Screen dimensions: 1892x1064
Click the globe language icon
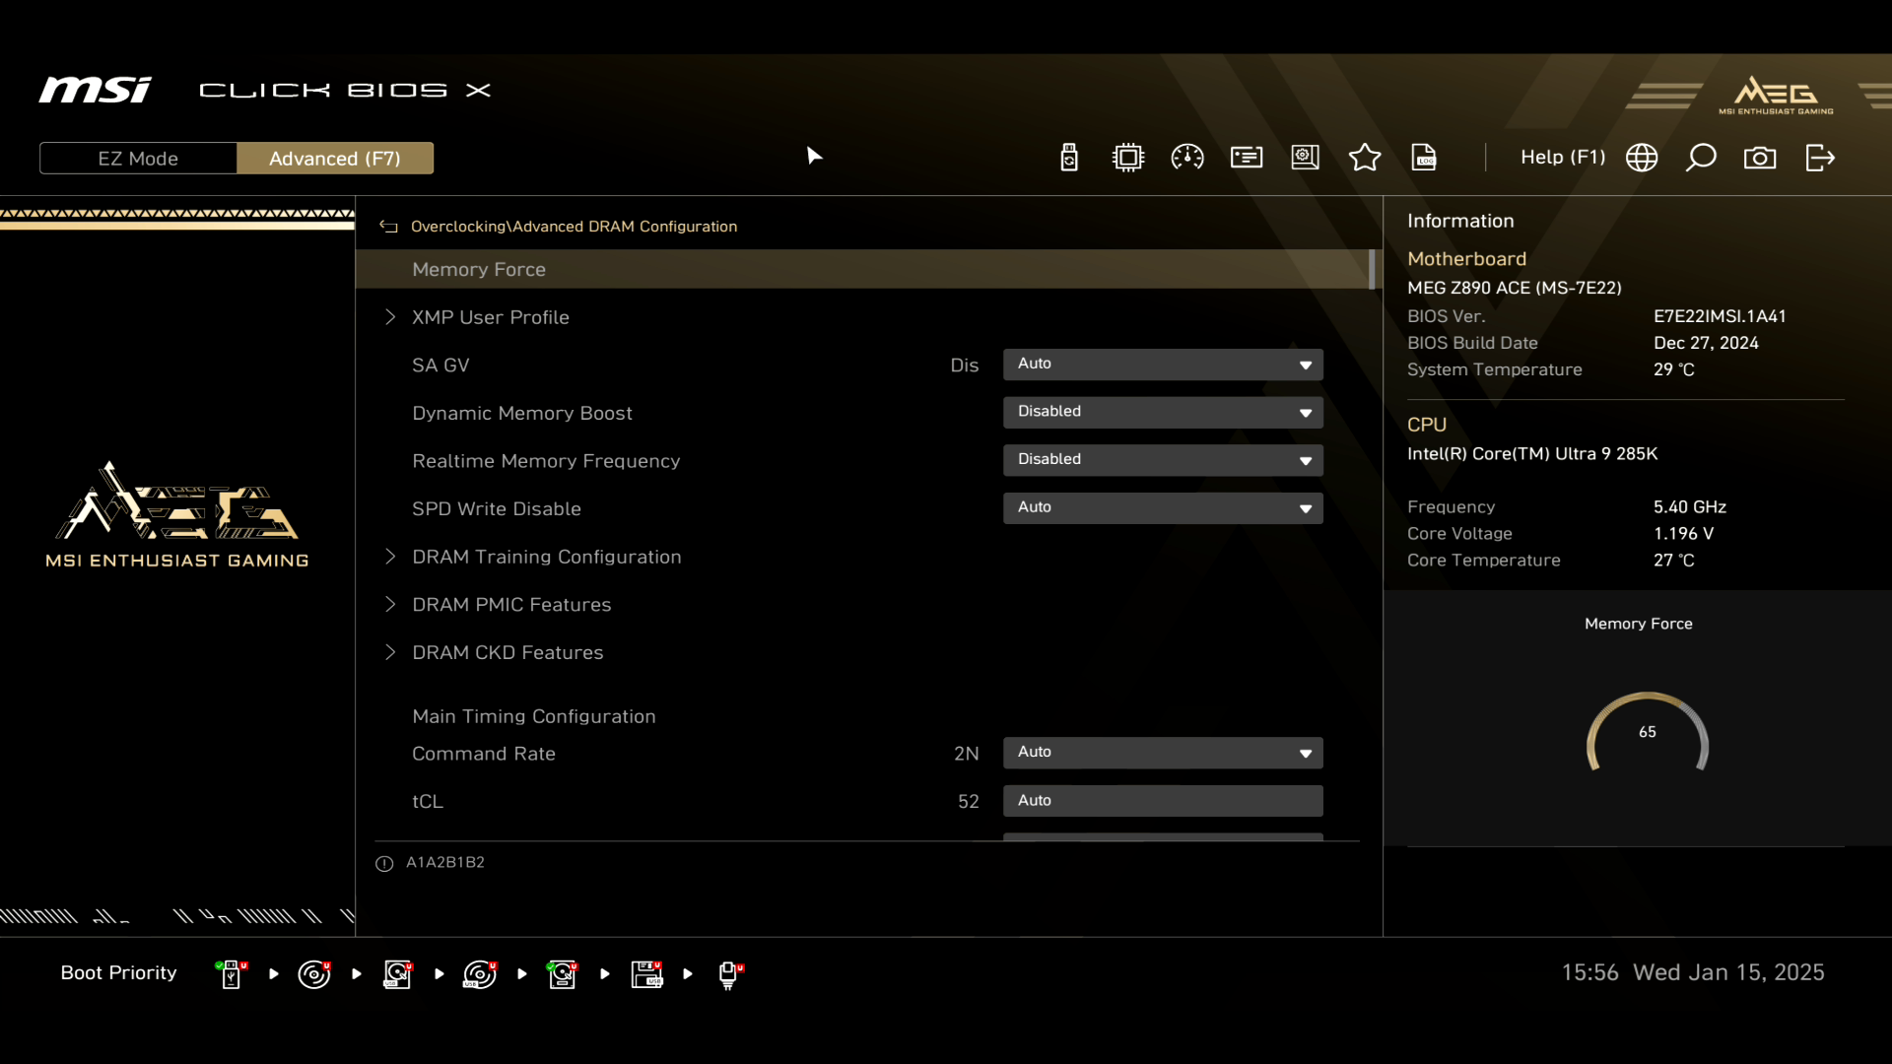(1642, 158)
